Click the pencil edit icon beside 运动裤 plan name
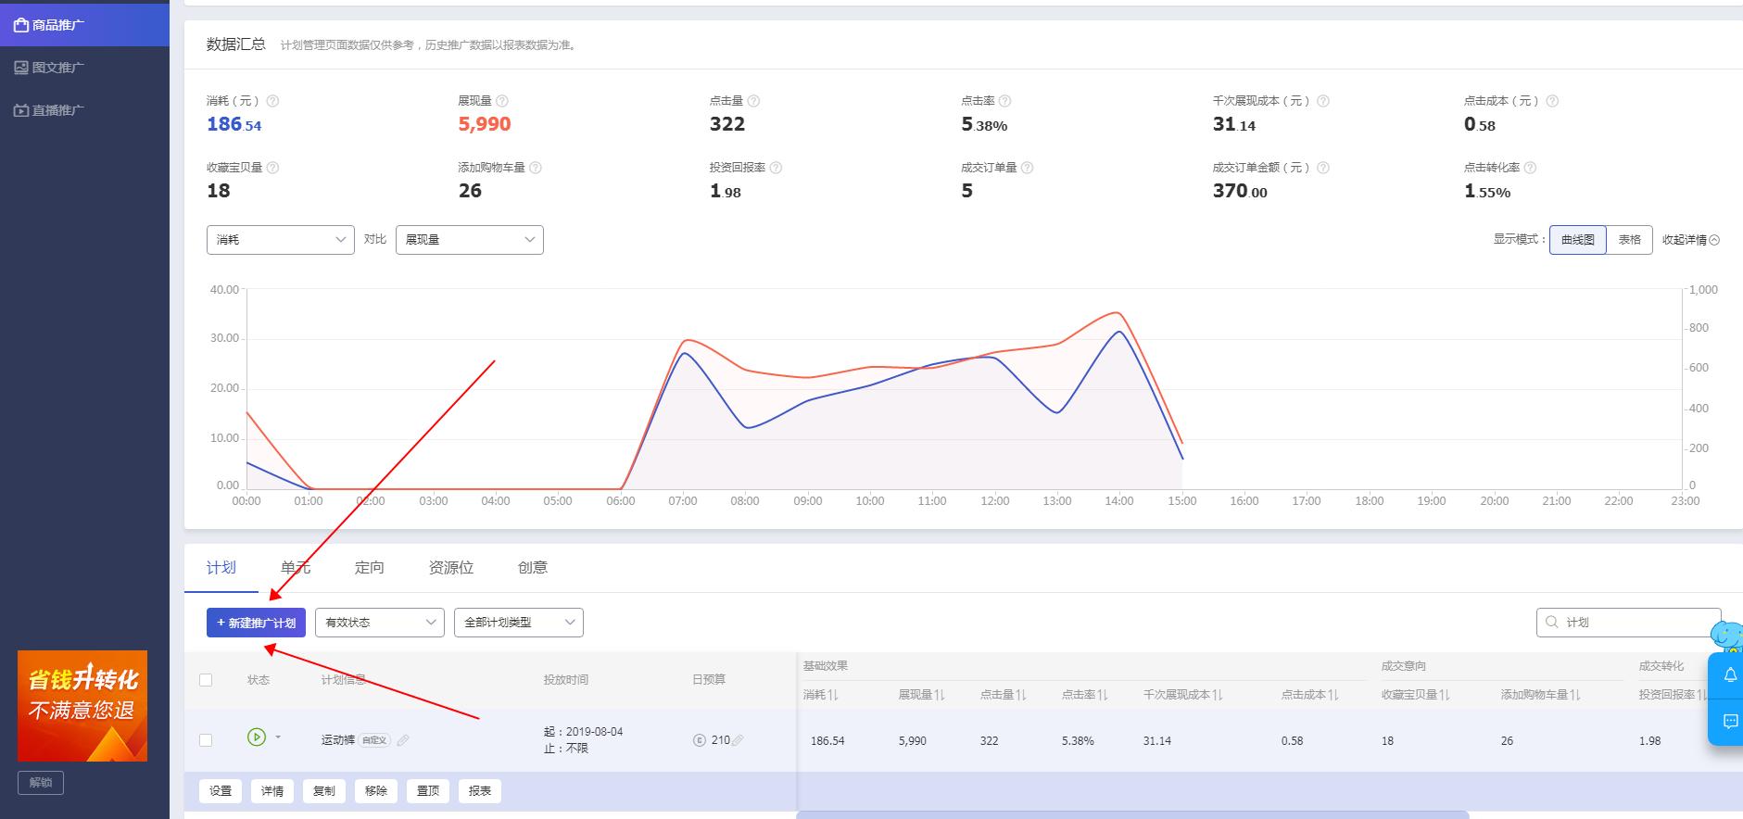The width and height of the screenshot is (1743, 819). click(403, 740)
